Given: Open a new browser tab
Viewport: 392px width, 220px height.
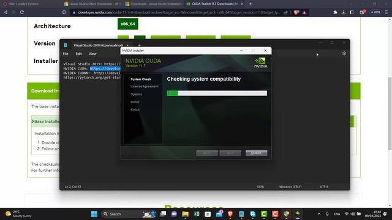Looking at the screenshot, I should click(251, 4).
